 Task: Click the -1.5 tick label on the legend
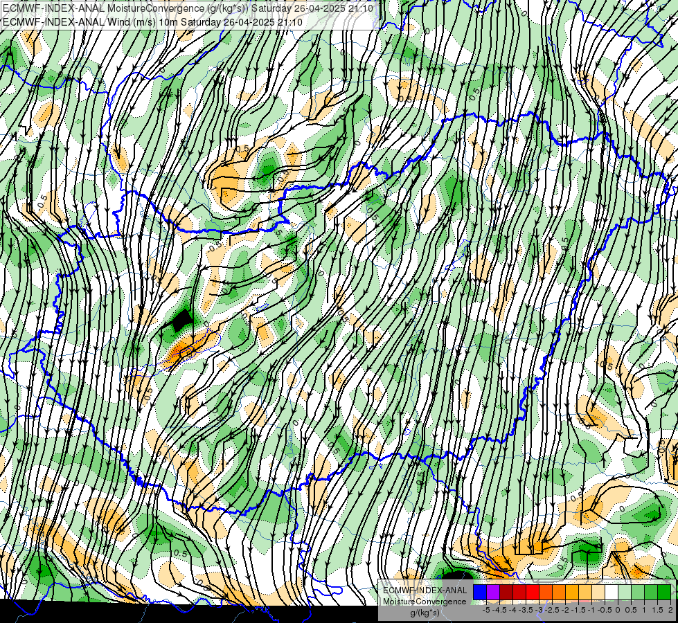coord(578,610)
